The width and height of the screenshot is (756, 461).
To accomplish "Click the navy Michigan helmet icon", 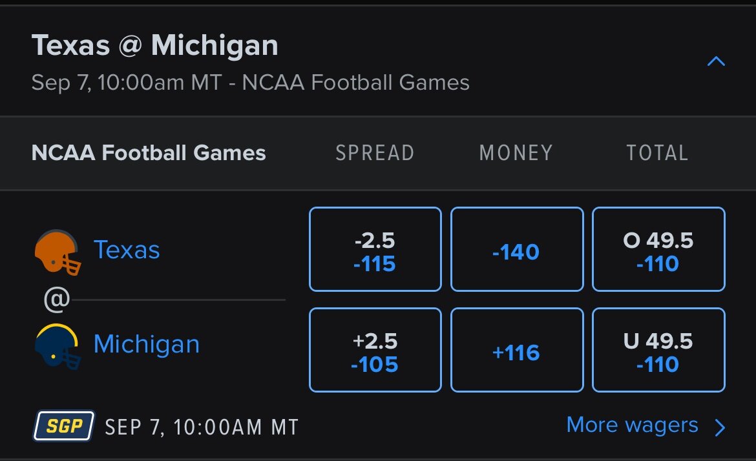I will (58, 346).
